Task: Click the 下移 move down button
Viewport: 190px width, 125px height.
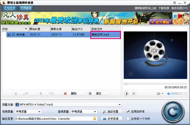Action: (49, 94)
